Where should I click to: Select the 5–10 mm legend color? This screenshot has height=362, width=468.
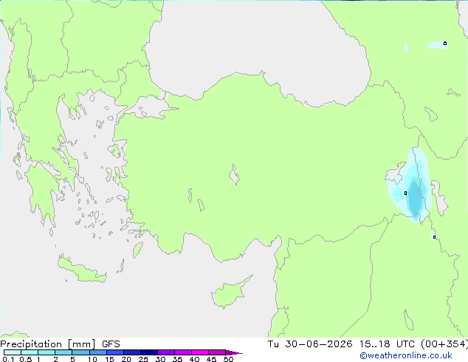click(x=80, y=352)
